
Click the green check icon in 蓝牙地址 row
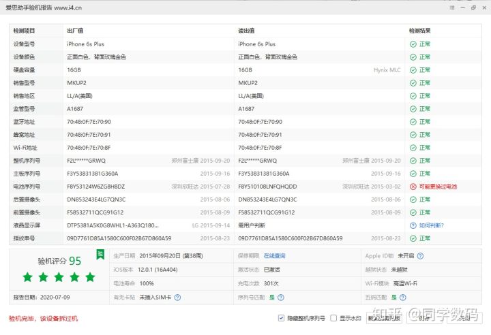pos(413,122)
